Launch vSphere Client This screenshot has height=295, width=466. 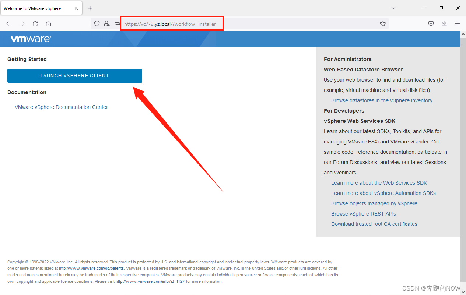point(75,76)
